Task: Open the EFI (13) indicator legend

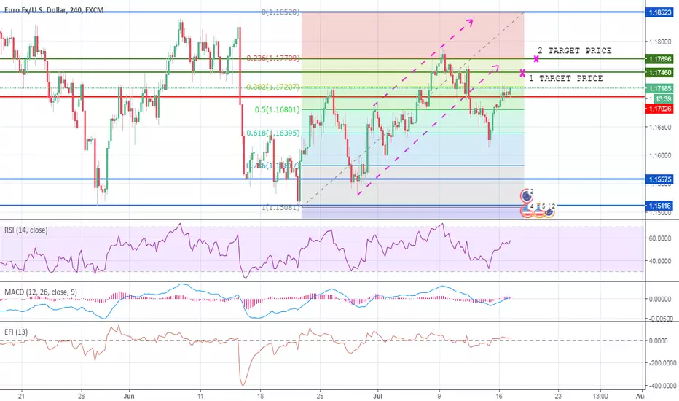Action: pos(16,332)
